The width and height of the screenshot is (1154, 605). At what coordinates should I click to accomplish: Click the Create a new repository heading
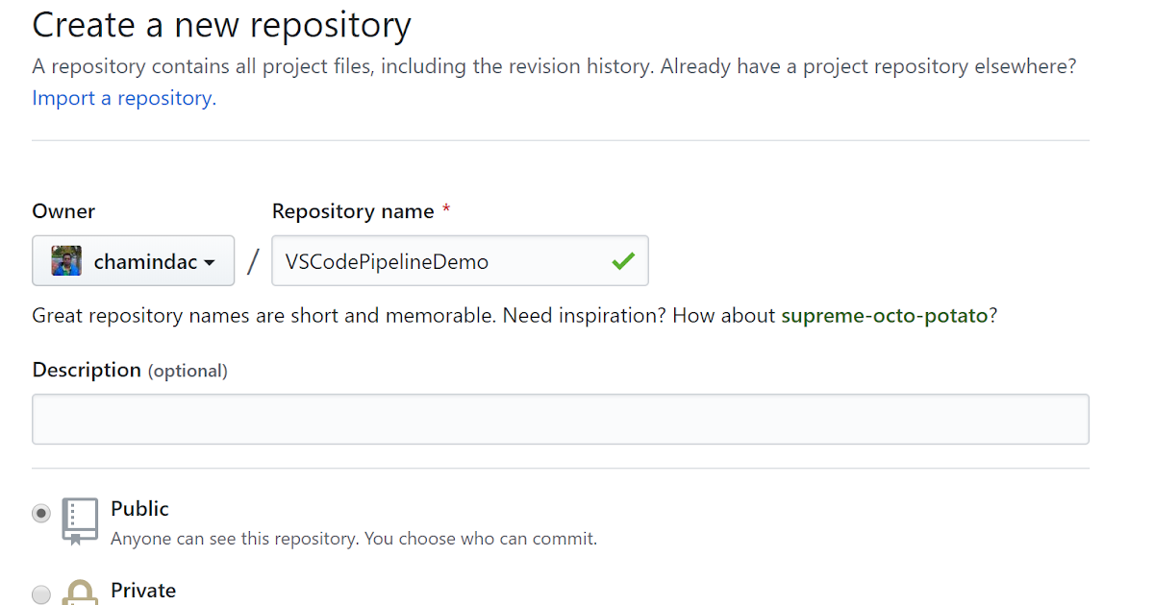click(220, 25)
